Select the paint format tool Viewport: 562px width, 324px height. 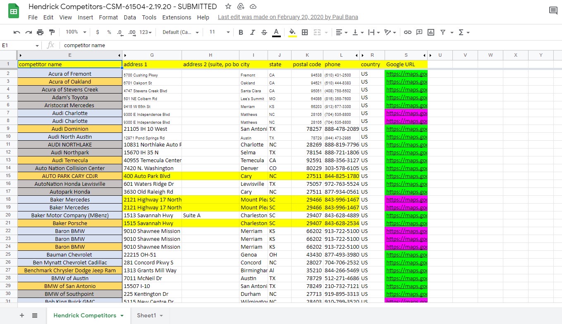click(x=52, y=32)
